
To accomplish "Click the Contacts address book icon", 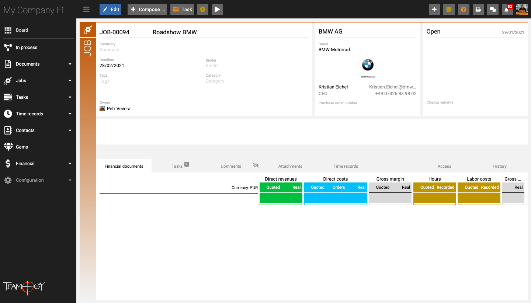I will click(8, 130).
